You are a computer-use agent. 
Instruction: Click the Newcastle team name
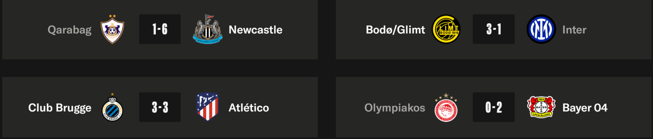coord(255,30)
